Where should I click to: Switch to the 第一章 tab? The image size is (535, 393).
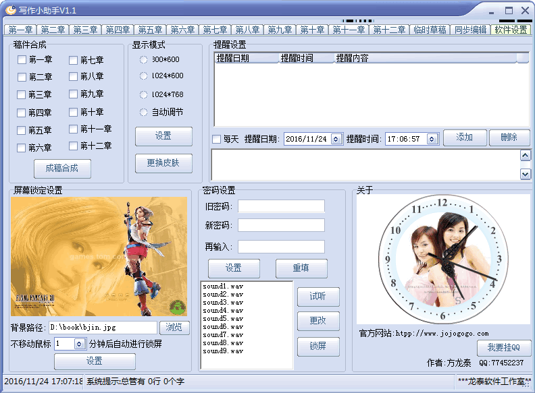coord(20,30)
